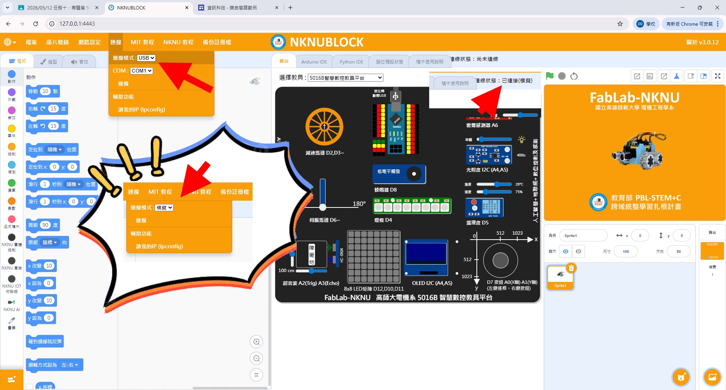The width and height of the screenshot is (726, 390).
Task: Click the pop-out icon left of the chart icon
Action: click(x=637, y=76)
